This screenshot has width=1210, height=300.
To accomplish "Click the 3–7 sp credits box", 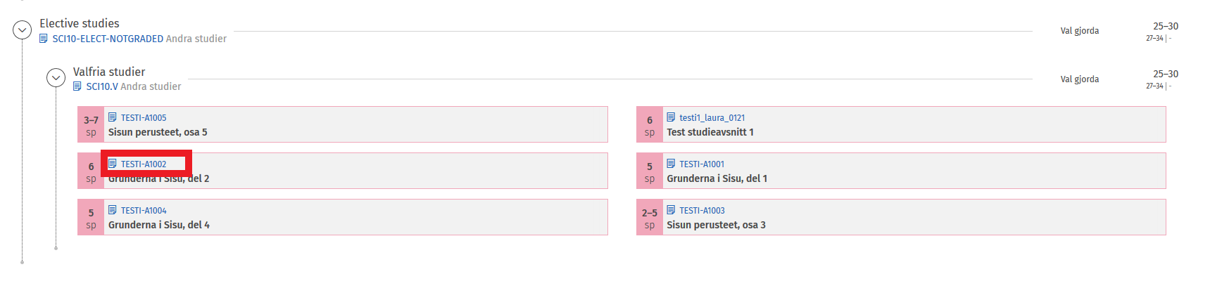I will [x=91, y=125].
